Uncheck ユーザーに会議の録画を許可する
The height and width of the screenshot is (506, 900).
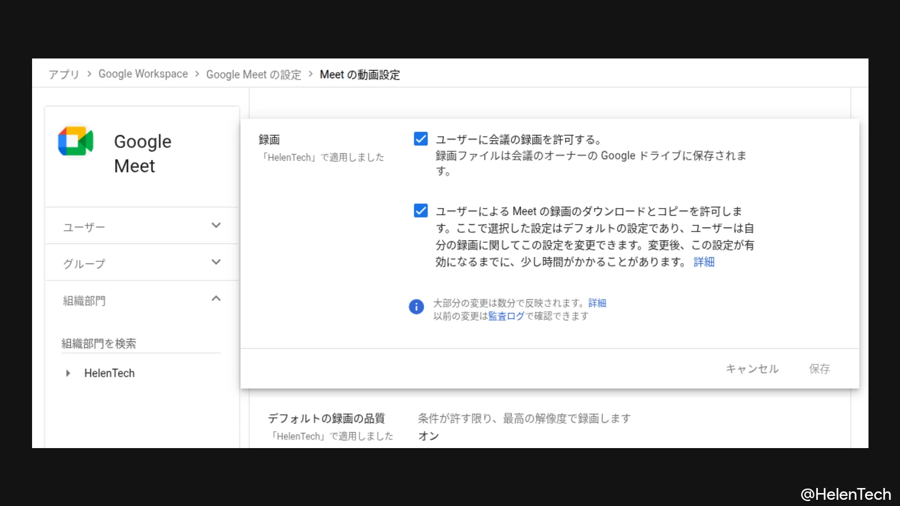pyautogui.click(x=421, y=138)
